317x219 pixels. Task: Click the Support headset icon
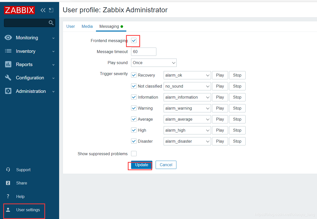pos(8,170)
